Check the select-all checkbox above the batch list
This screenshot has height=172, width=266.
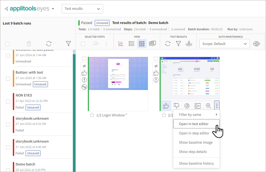[x=7, y=43]
